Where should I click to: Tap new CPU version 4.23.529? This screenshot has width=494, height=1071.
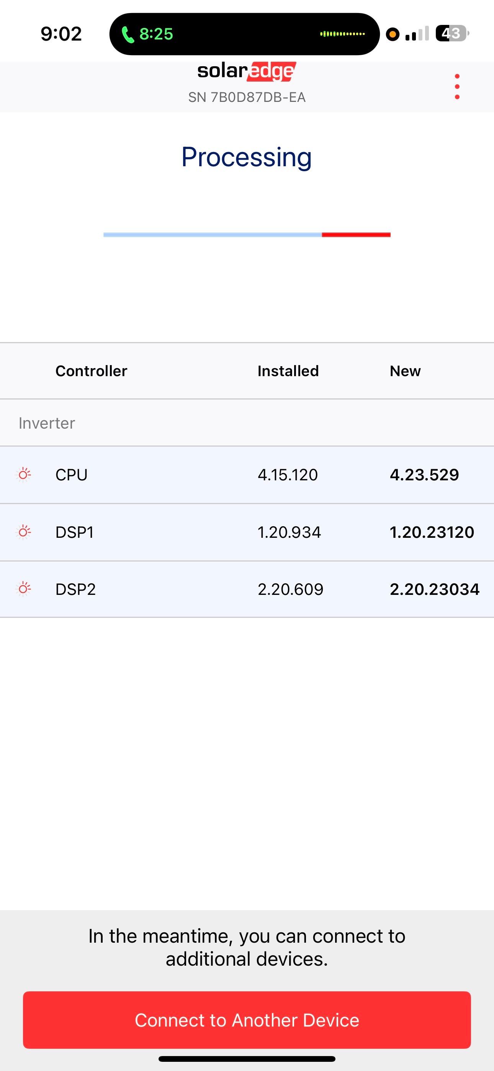tap(424, 475)
